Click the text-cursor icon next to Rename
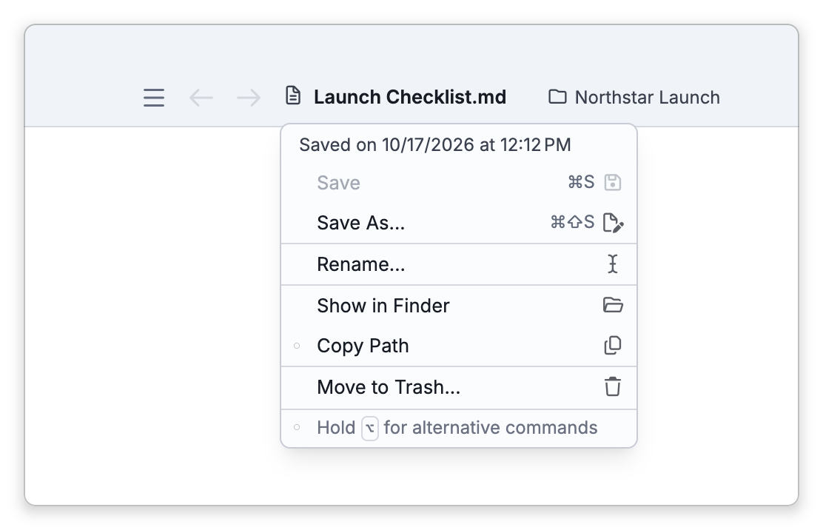Screen dimensions: 823x530 (613, 264)
